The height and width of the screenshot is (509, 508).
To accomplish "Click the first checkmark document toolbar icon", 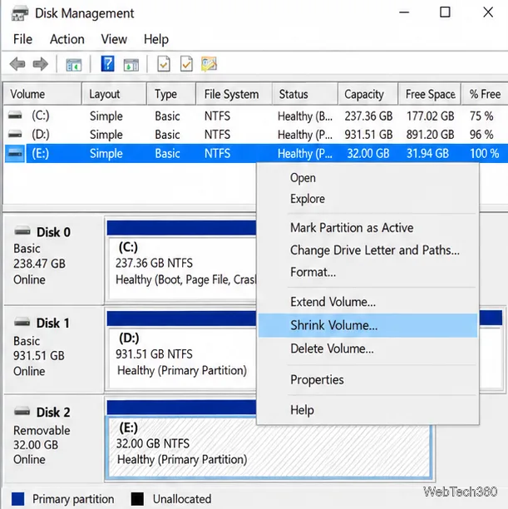I will [x=164, y=64].
